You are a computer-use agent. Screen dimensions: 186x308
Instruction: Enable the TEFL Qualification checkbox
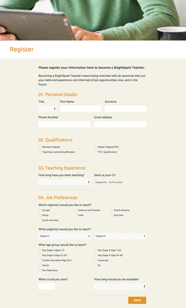pyautogui.click(x=96, y=152)
